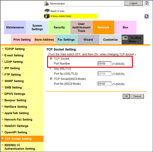153x152 pixels.
Task: Click the TCP Socket Port Number field
Action: click(x=104, y=63)
